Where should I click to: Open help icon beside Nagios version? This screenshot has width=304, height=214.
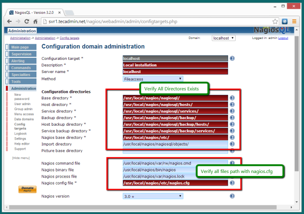tap(232, 196)
